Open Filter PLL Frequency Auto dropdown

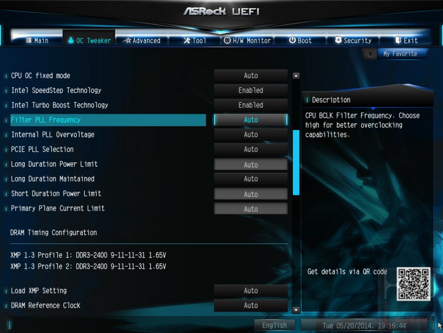[x=251, y=120]
